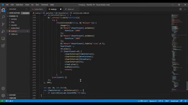Open errors and warnings problems indicator
This screenshot has height=105, width=188.
(9, 101)
